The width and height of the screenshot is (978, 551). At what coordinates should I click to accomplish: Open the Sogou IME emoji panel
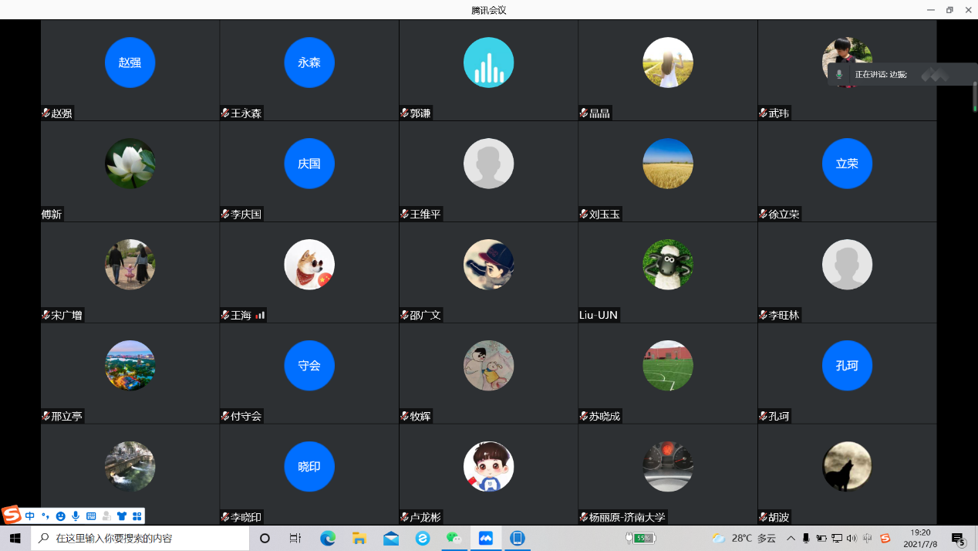pos(60,516)
